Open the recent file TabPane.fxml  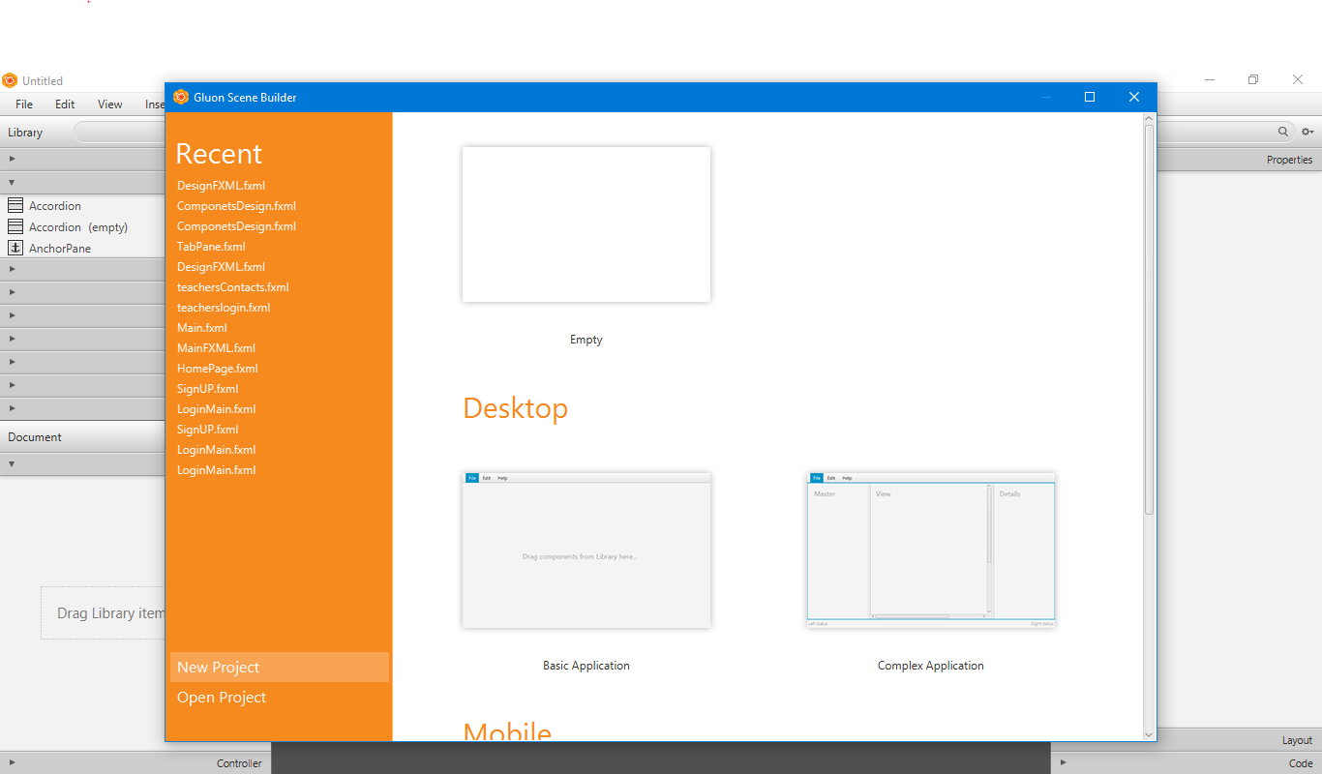pyautogui.click(x=211, y=246)
